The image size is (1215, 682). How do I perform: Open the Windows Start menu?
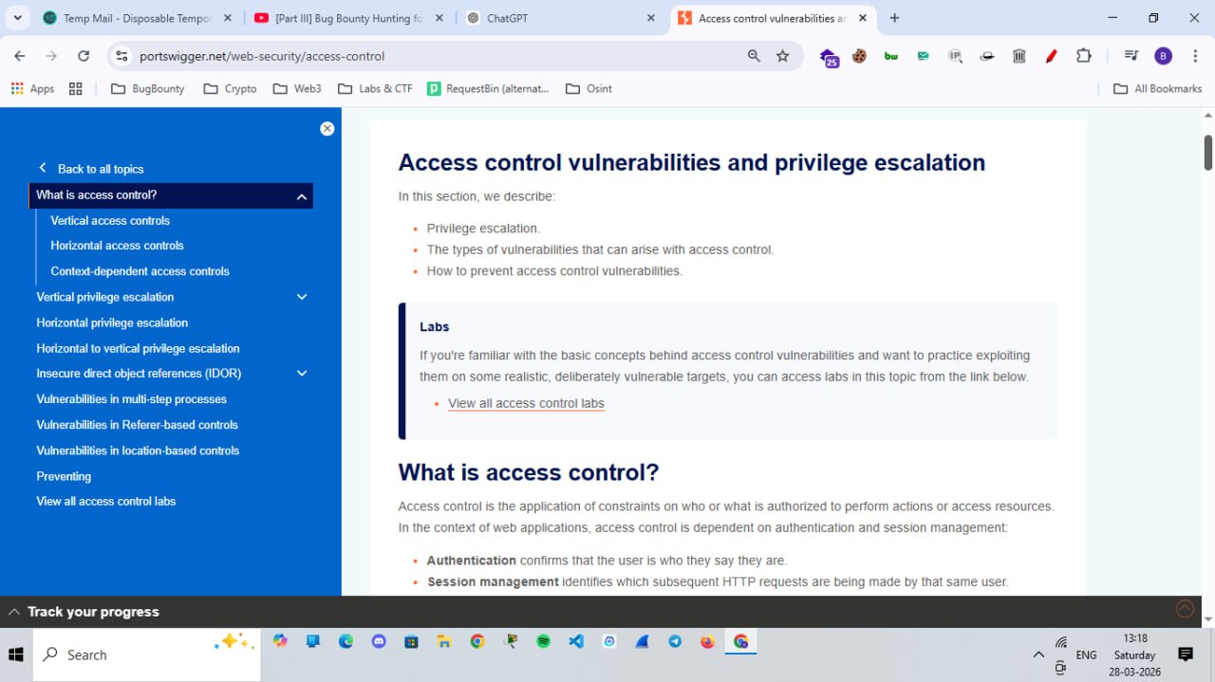point(16,654)
